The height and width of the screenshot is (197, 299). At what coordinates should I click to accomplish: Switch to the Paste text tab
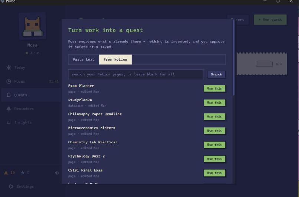click(x=83, y=59)
